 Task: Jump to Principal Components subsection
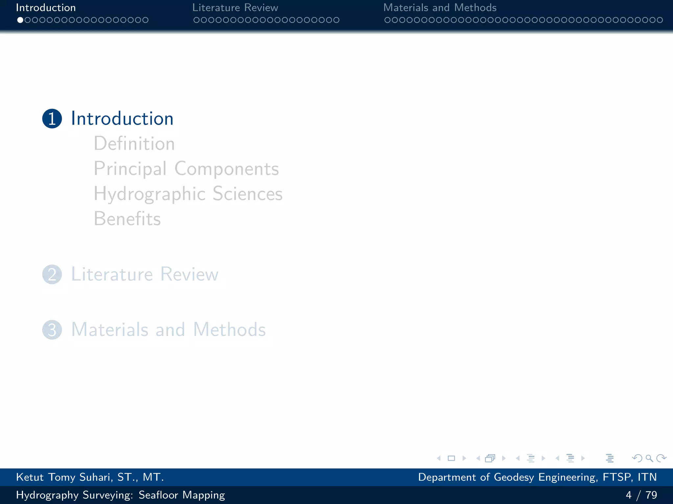(186, 169)
